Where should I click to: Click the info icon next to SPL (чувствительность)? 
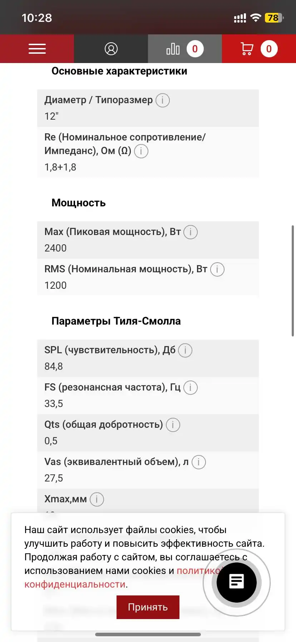point(185,350)
